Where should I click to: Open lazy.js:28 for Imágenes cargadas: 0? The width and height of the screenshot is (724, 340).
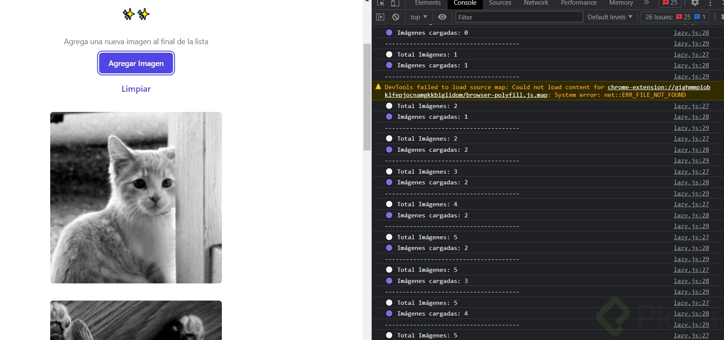(691, 33)
